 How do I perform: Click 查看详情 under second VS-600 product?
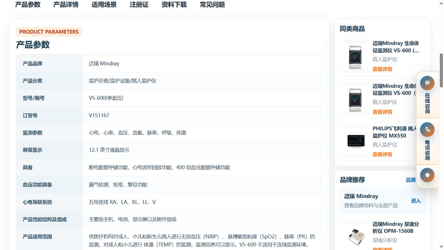[x=382, y=112]
